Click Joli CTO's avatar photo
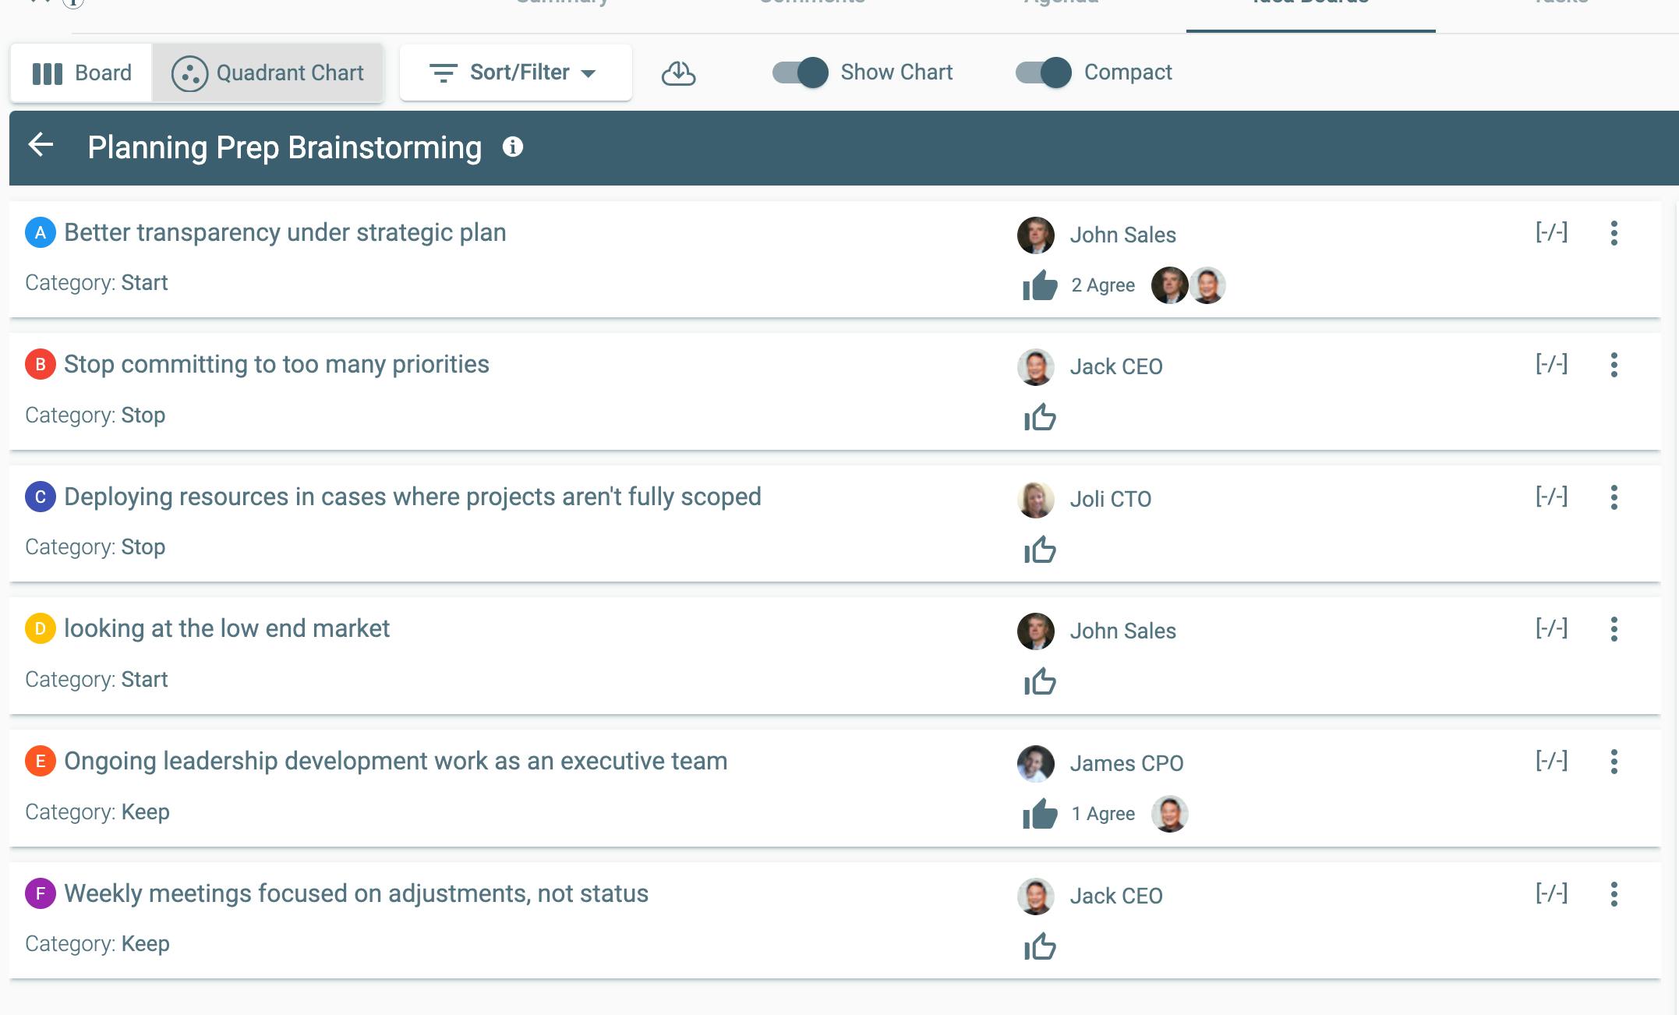Viewport: 1679px width, 1015px height. (1035, 499)
